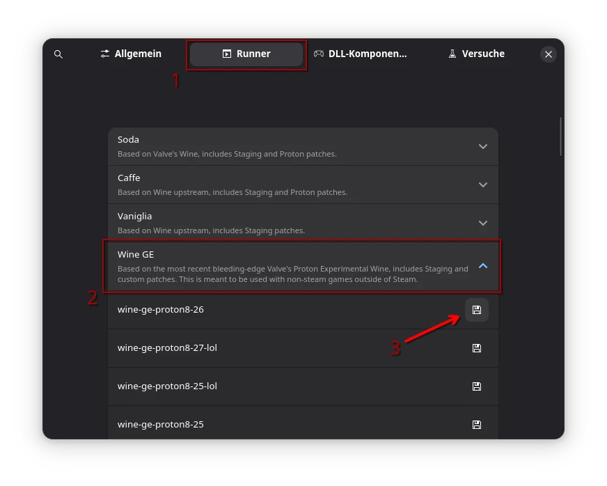Screen dimensions: 607x486
Task: Open the DLL-Komponenten tab
Action: (360, 54)
